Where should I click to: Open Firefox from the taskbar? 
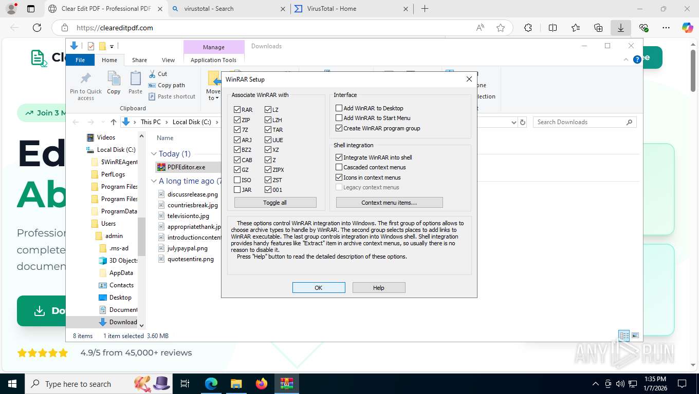click(262, 384)
